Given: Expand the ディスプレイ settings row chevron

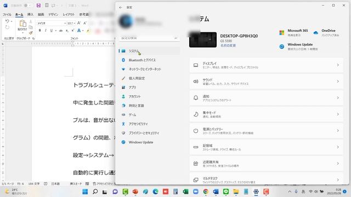Looking at the screenshot, I should point(338,65).
